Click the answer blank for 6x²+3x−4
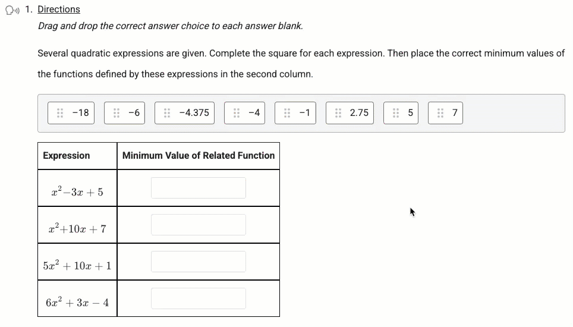Viewport: 573px width, 327px height. 199,298
